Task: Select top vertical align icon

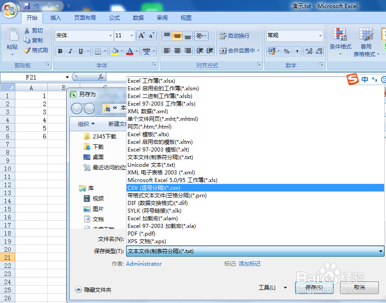Action: (167, 36)
